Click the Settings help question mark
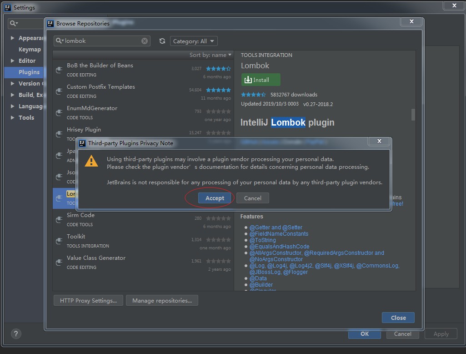The height and width of the screenshot is (354, 466). [x=16, y=334]
